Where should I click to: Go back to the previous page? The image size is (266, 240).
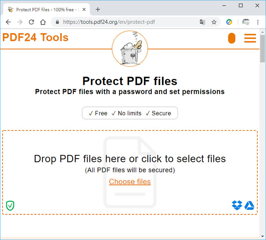(x=8, y=22)
